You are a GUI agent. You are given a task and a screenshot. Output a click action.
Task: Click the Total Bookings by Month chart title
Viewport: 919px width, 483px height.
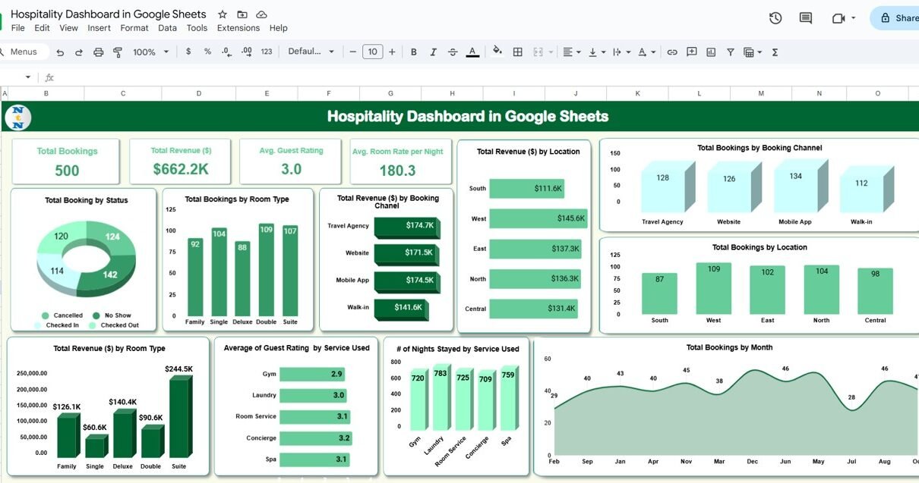[729, 347]
